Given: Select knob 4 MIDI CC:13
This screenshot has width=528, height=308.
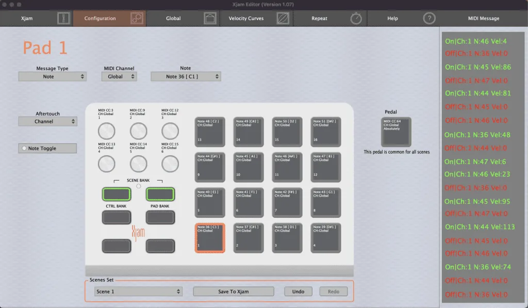Looking at the screenshot, I should (x=106, y=164).
